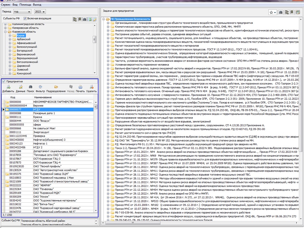The width and height of the screenshot is (304, 228).
Task: Click the favorites star icon above tasks tree
Action: point(271,12)
